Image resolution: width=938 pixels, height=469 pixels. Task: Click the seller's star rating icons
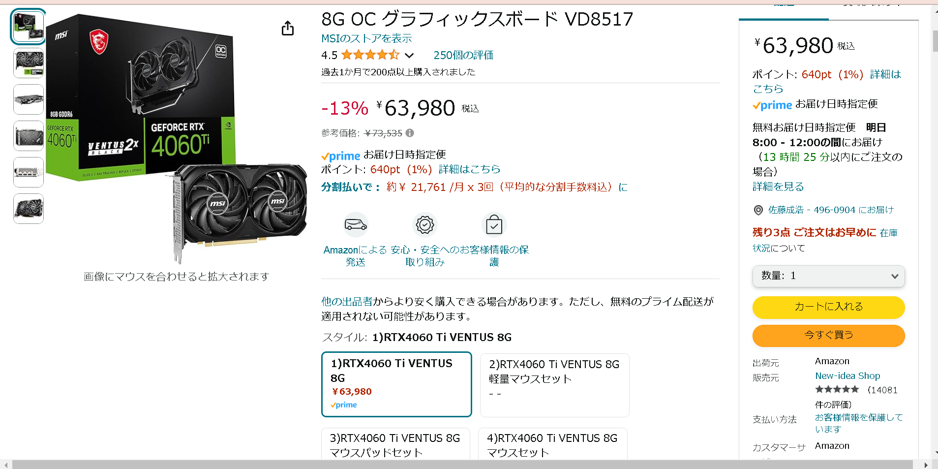click(837, 389)
